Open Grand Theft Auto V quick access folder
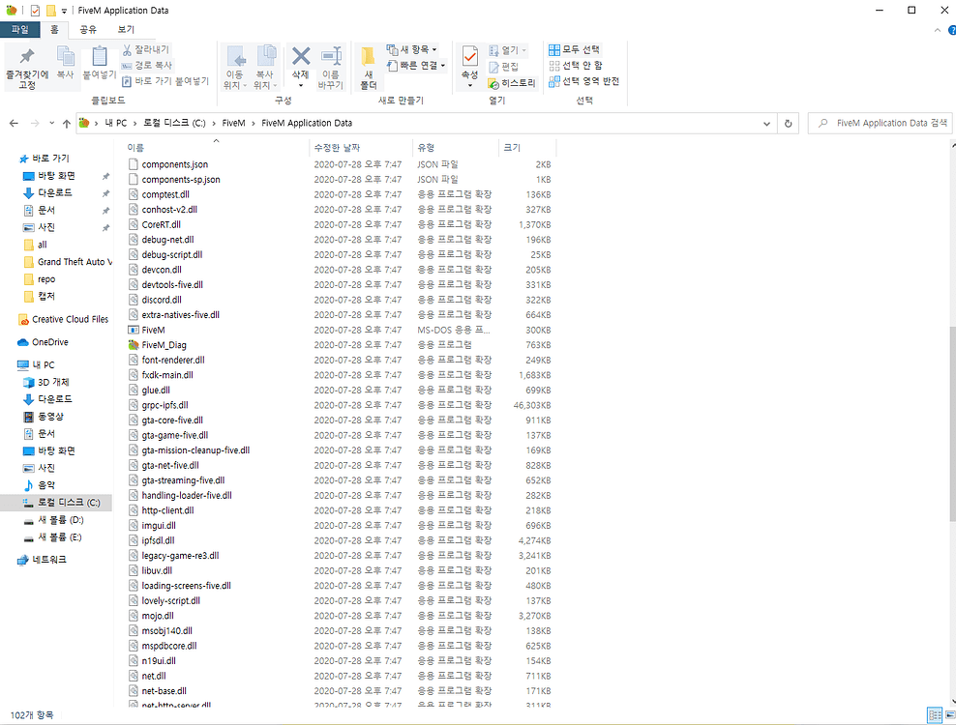 pyautogui.click(x=69, y=262)
